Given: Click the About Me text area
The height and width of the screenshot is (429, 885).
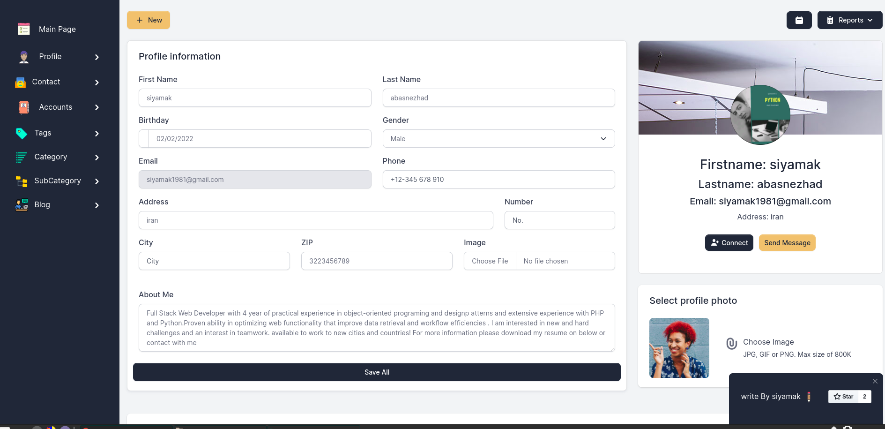Looking at the screenshot, I should [377, 328].
